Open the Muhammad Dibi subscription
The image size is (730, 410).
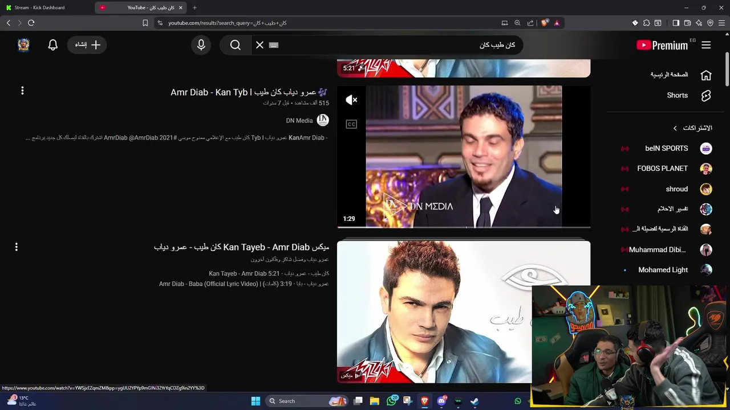pyautogui.click(x=666, y=249)
